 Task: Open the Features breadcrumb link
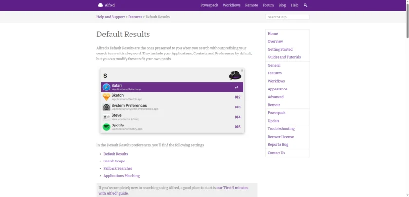(x=135, y=17)
